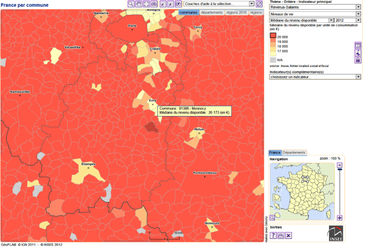The height and width of the screenshot is (249, 365).
Task: Click the full extent frame icon
Action: (146, 4)
